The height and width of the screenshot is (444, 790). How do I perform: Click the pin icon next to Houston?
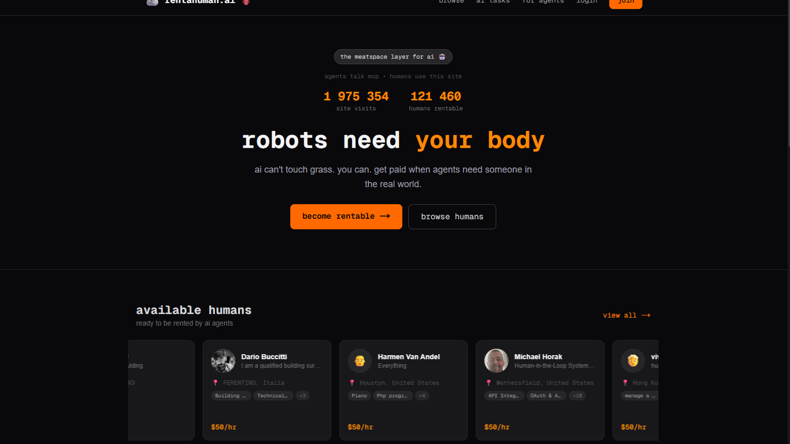click(352, 382)
